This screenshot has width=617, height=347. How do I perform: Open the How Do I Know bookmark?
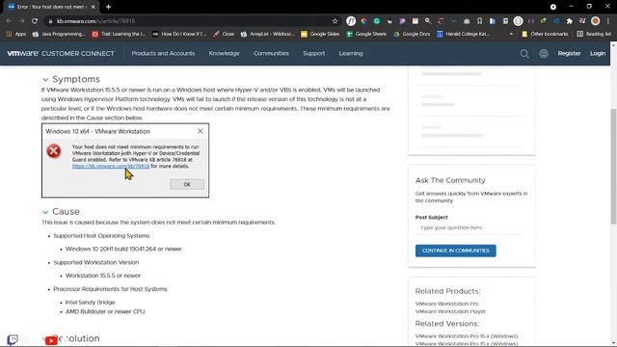click(x=179, y=35)
